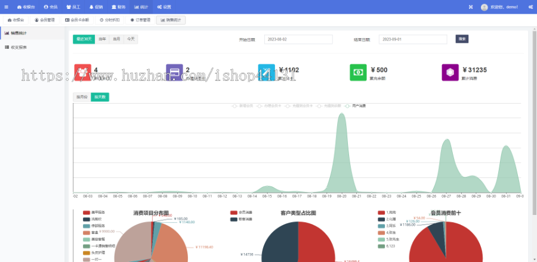
Task: Click the purple card stat icon
Action: pos(174,73)
